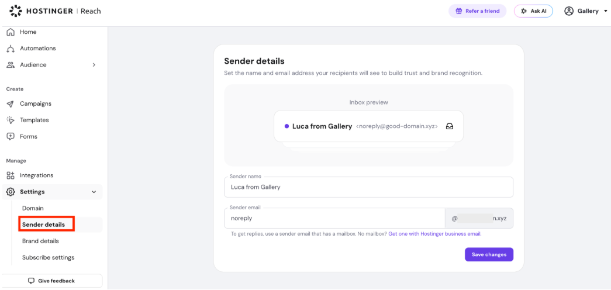The height and width of the screenshot is (290, 611).
Task: Click the Forms chat icon
Action: point(11,136)
